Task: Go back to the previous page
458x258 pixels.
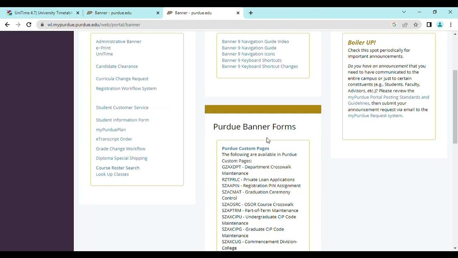Action: (7, 25)
